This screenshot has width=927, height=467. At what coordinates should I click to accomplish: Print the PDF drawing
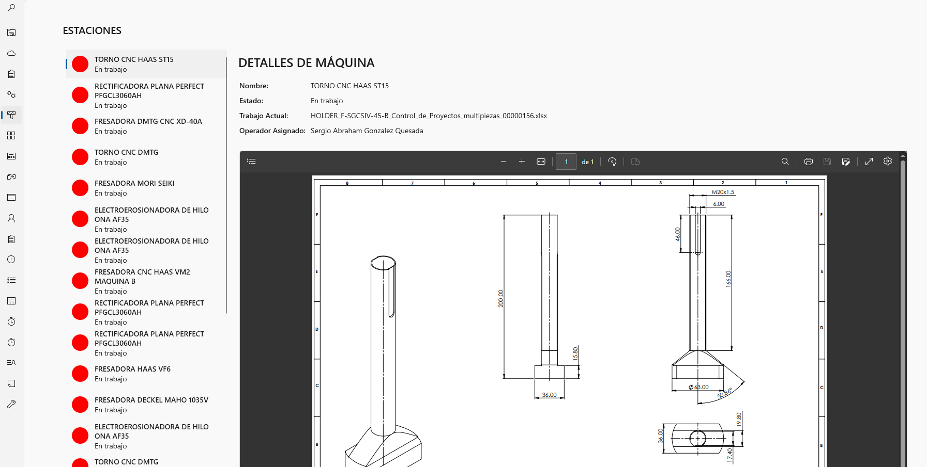809,162
